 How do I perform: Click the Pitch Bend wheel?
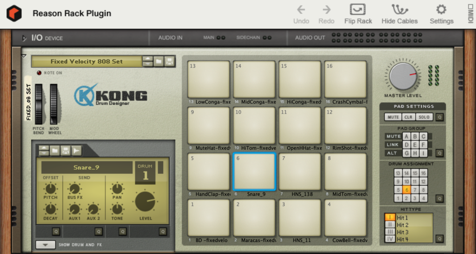39,104
